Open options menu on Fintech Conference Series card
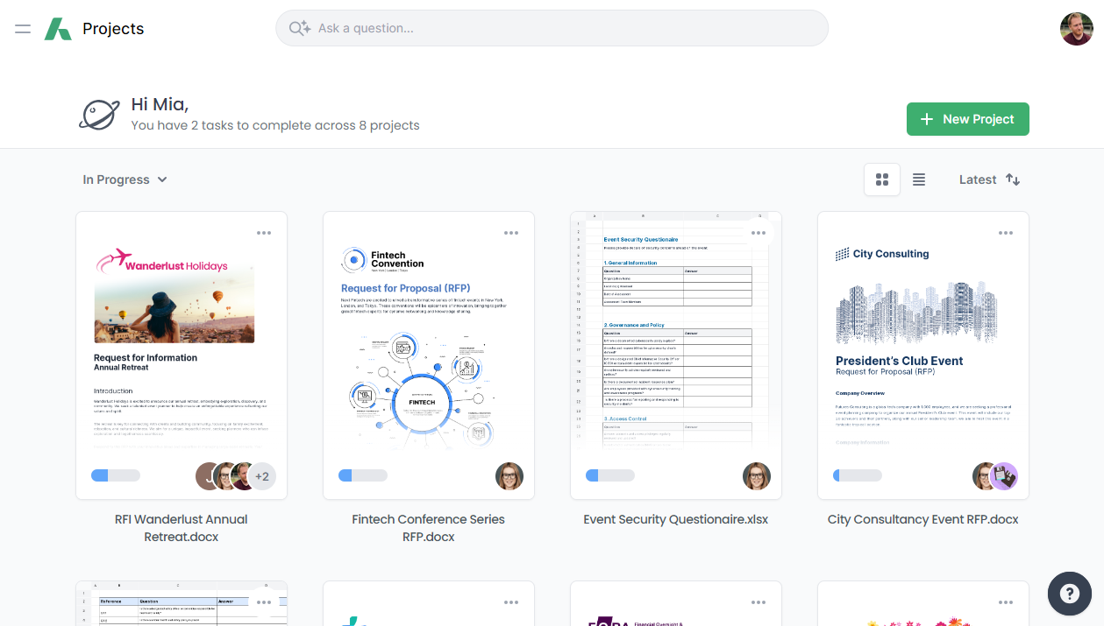Viewport: 1104px width, 626px height. [x=511, y=233]
